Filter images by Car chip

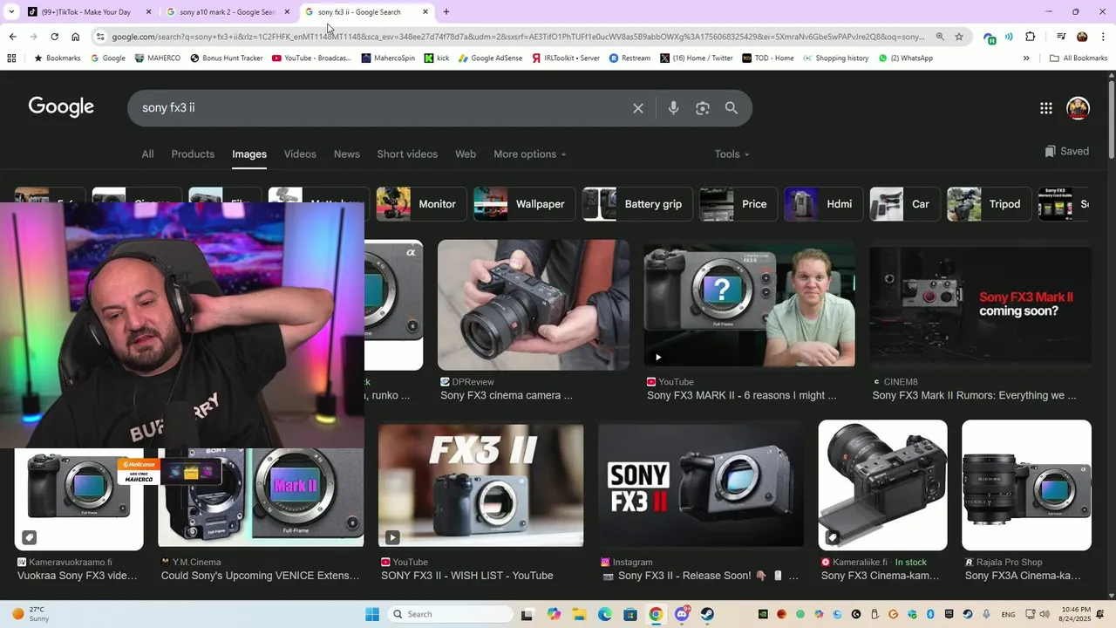(x=904, y=204)
